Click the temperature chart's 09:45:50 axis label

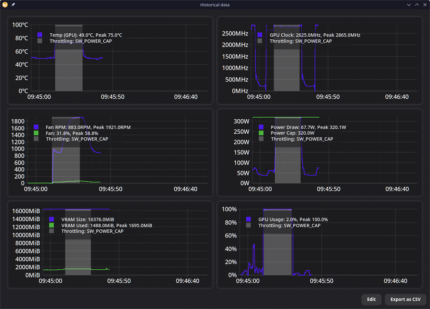[x=113, y=97]
